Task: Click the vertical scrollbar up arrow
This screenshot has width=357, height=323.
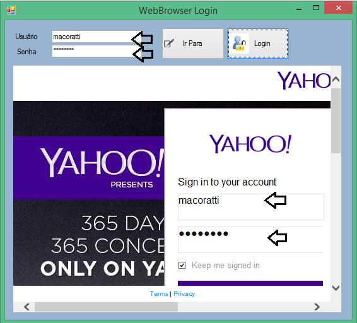Action: pos(336,79)
